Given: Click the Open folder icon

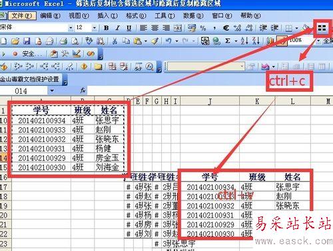Looking at the screenshot, I should tap(15, 41).
